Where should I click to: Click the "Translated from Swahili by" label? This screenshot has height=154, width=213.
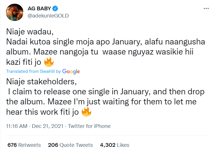[x=33, y=71]
